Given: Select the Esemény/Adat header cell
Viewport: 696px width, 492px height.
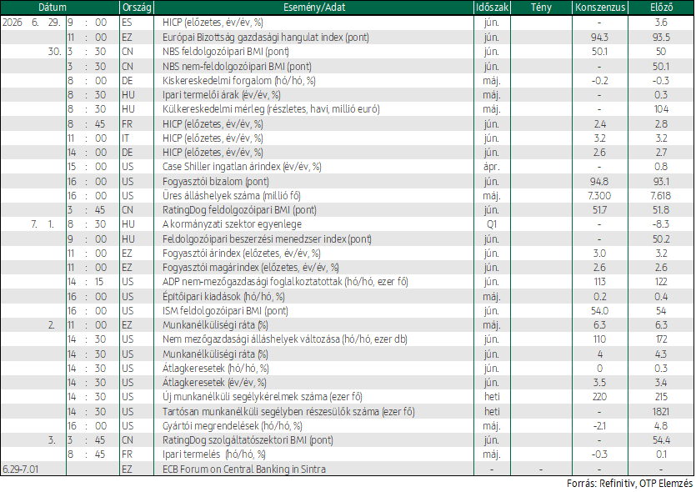Looking at the screenshot, I should click(x=313, y=8).
